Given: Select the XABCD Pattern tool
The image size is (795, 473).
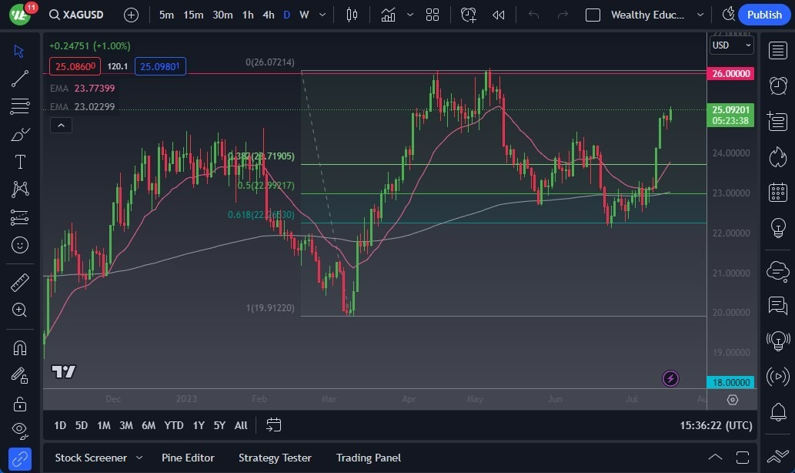Looking at the screenshot, I should tap(20, 189).
